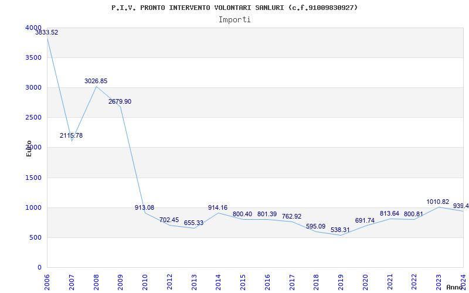Click the y-axis tick 4000
The height and width of the screenshot is (293, 469).
point(33,28)
